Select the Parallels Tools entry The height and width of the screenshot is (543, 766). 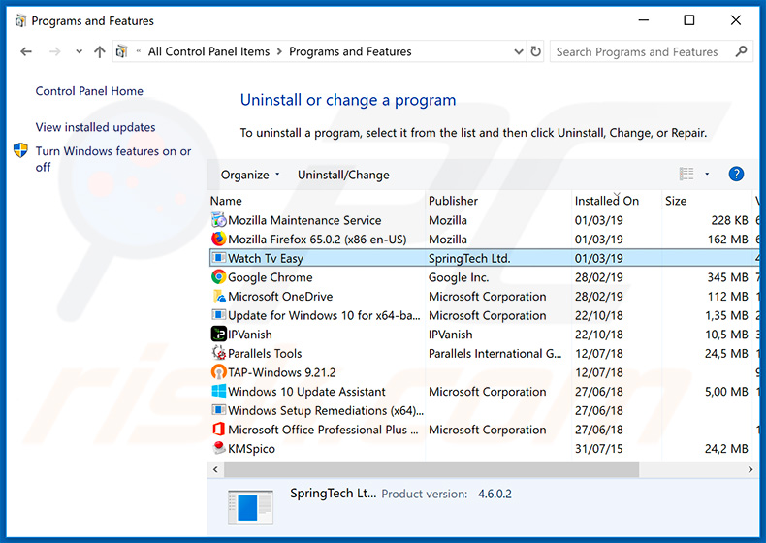265,353
